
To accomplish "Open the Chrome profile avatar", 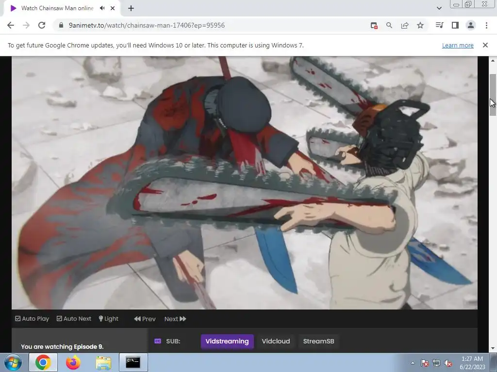I will 471,25.
